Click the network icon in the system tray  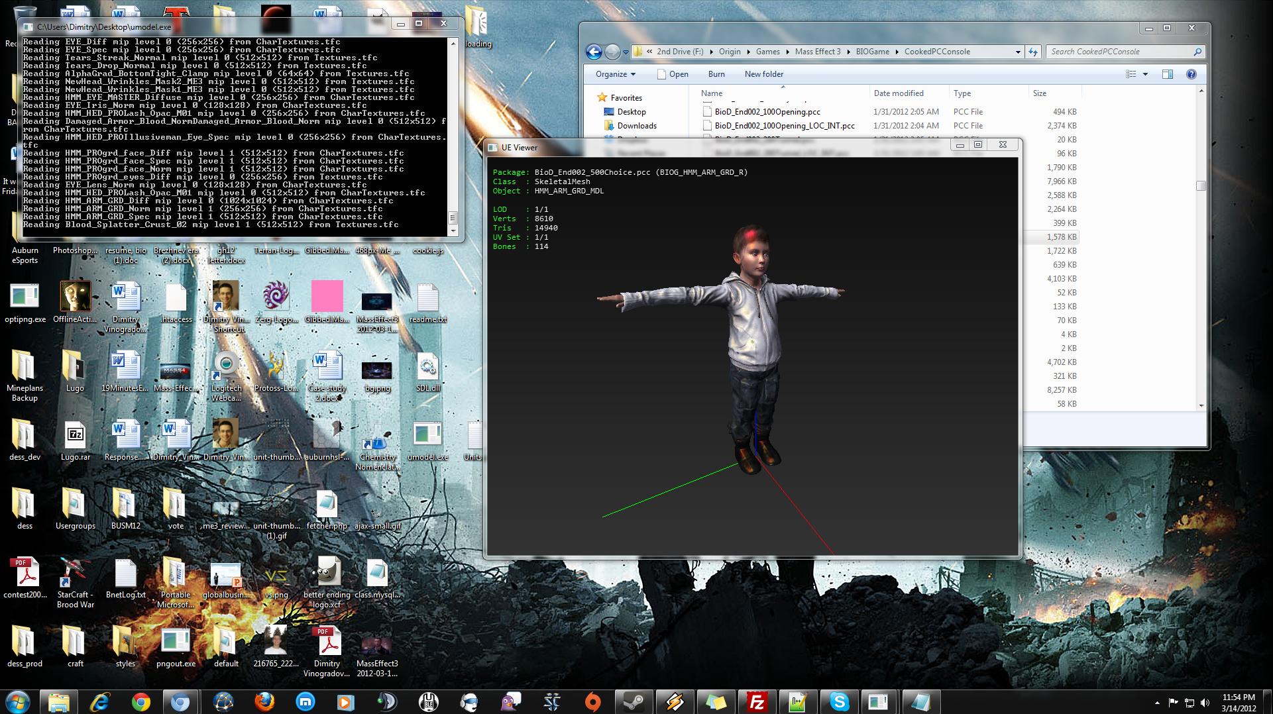tap(1189, 703)
